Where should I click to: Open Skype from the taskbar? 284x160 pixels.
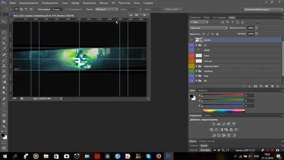(148, 156)
